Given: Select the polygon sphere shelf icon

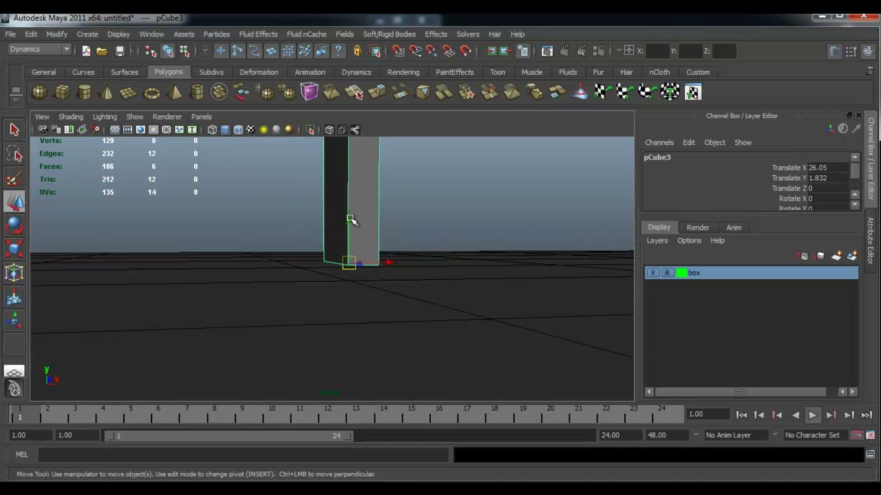Looking at the screenshot, I should coord(39,92).
